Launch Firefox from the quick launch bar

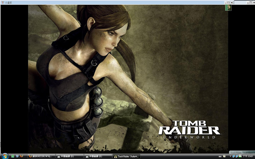(x=21, y=156)
